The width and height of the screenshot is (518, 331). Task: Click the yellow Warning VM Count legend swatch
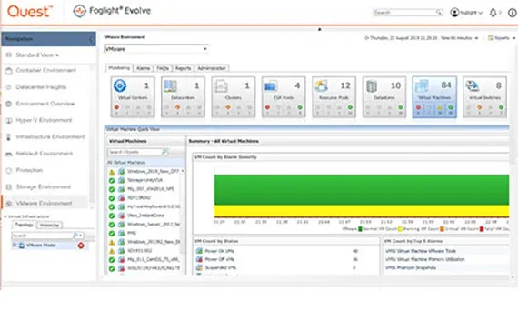[400, 229]
